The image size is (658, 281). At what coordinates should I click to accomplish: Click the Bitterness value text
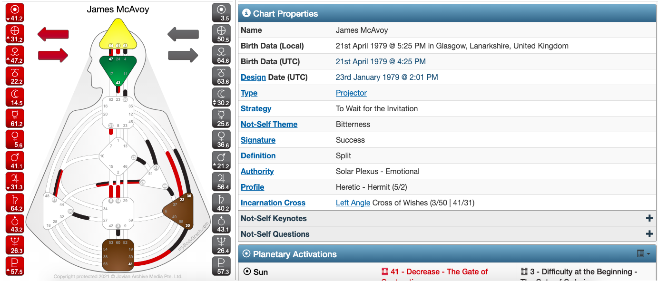353,124
